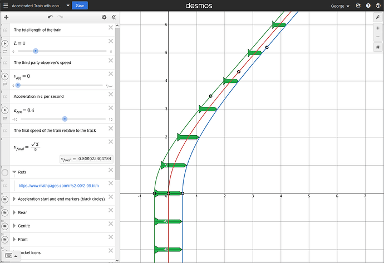Click the undo arrow

tap(50, 17)
